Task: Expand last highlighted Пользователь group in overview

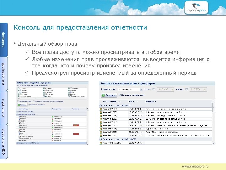Action: pos(17,143)
